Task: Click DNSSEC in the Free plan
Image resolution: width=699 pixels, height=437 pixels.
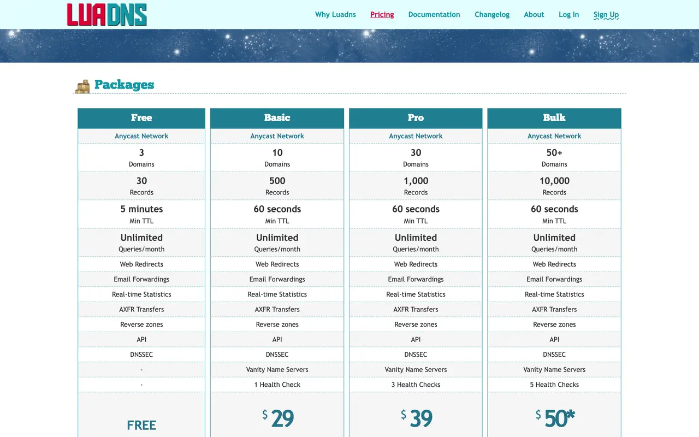Action: pyautogui.click(x=141, y=355)
